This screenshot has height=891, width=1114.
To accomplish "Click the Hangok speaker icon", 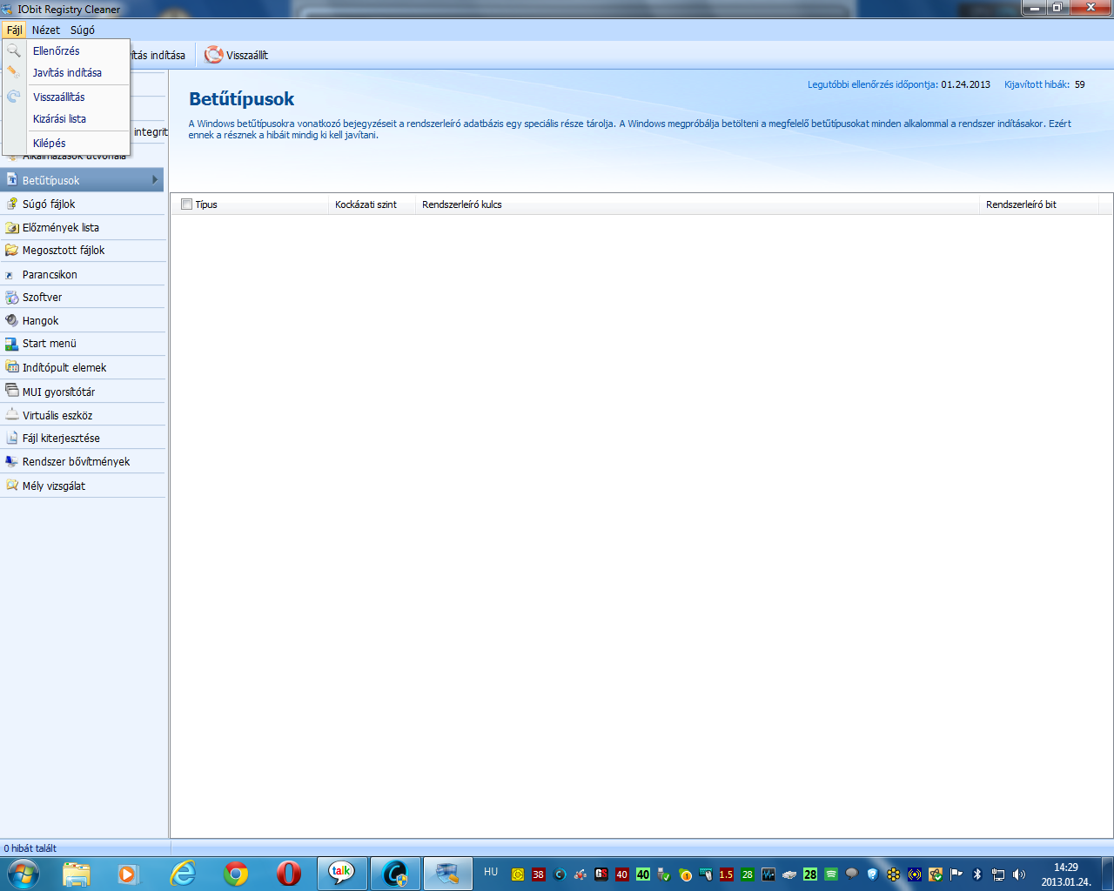I will point(12,320).
